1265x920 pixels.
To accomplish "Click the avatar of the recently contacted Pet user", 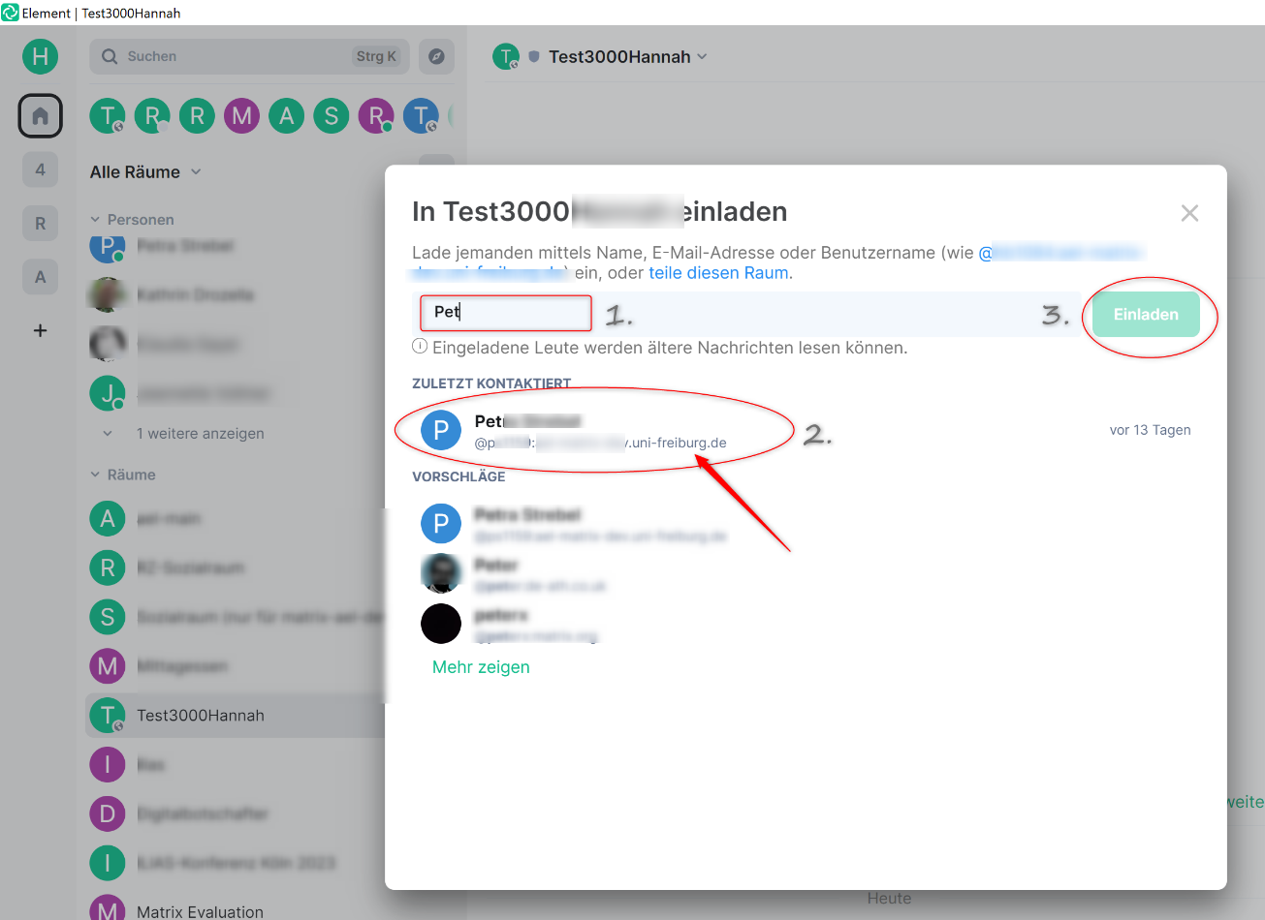I will tap(441, 430).
